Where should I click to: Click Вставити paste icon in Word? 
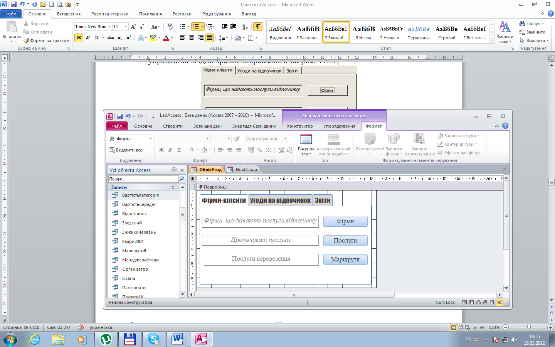click(x=11, y=27)
